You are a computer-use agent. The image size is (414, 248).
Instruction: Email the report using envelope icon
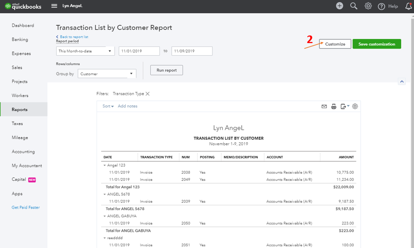tap(324, 107)
